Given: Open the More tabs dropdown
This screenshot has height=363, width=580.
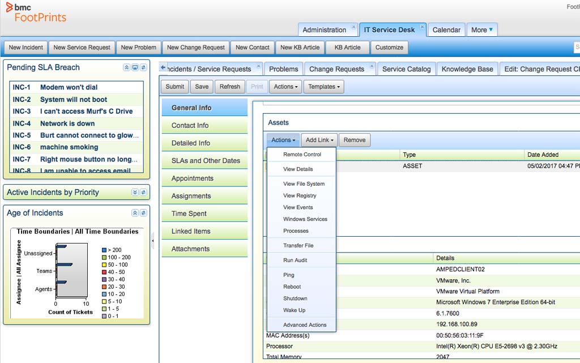Looking at the screenshot, I should click(x=482, y=30).
